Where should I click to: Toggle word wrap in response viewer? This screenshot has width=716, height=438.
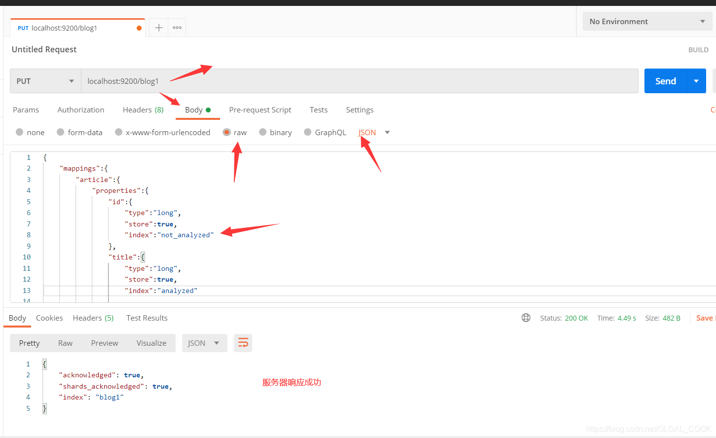tap(243, 343)
